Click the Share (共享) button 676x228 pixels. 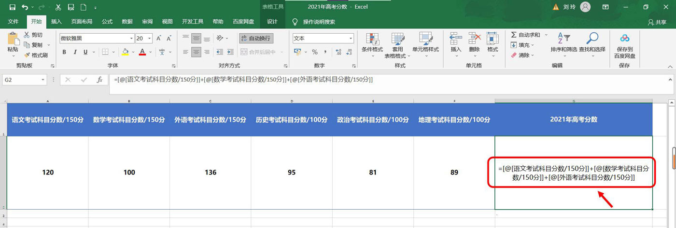[657, 22]
